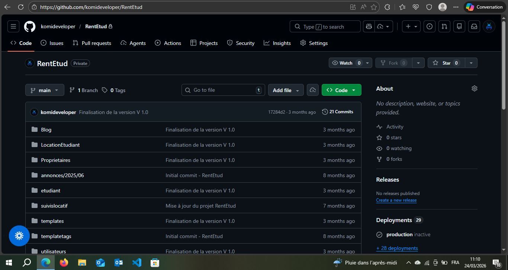Expand the main branch selector dropdown
Image resolution: width=508 pixels, height=270 pixels.
pyautogui.click(x=45, y=90)
